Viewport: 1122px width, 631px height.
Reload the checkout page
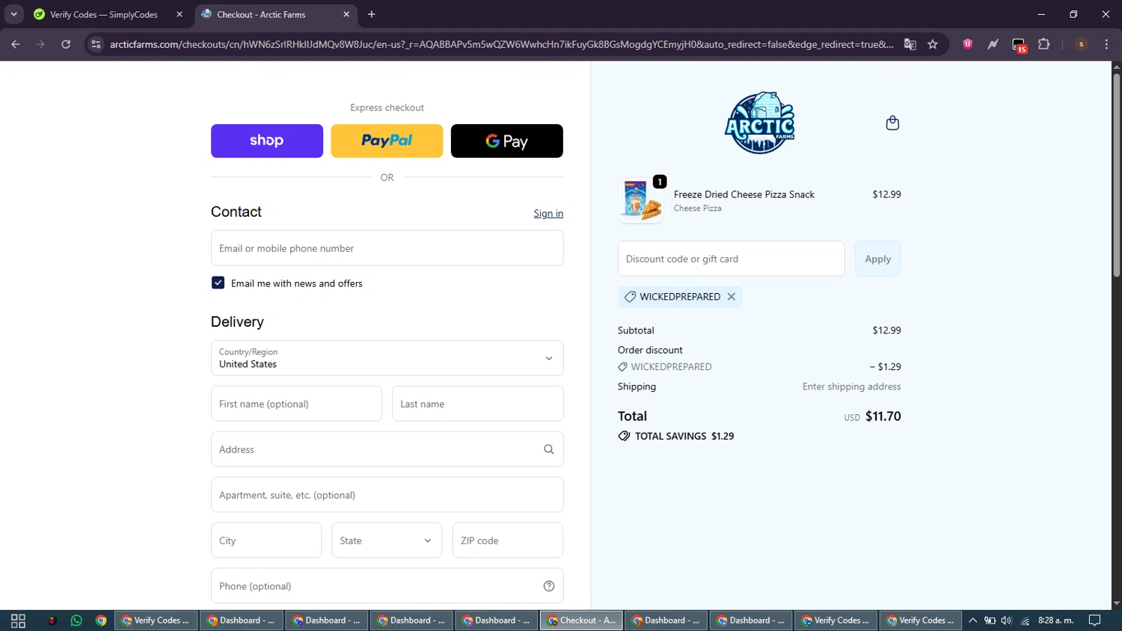[66, 44]
